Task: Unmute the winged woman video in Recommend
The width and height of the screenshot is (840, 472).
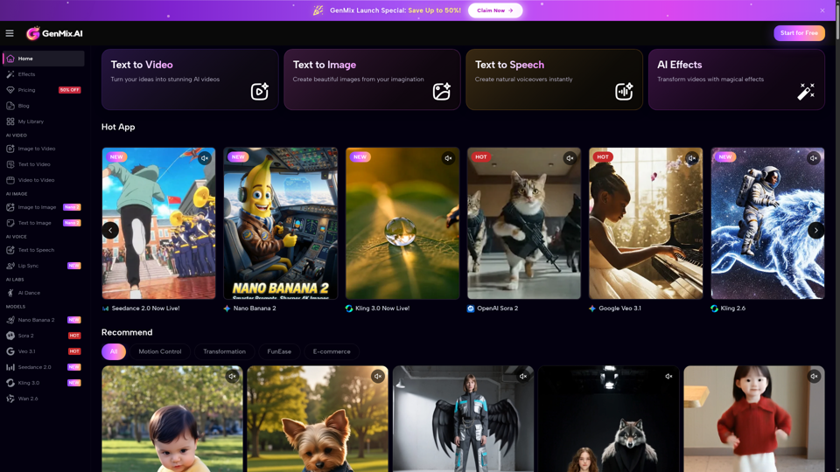Action: [x=523, y=376]
